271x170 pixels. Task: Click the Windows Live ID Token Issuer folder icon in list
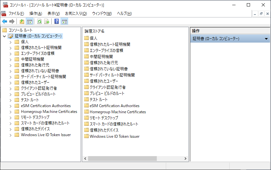[86, 136]
